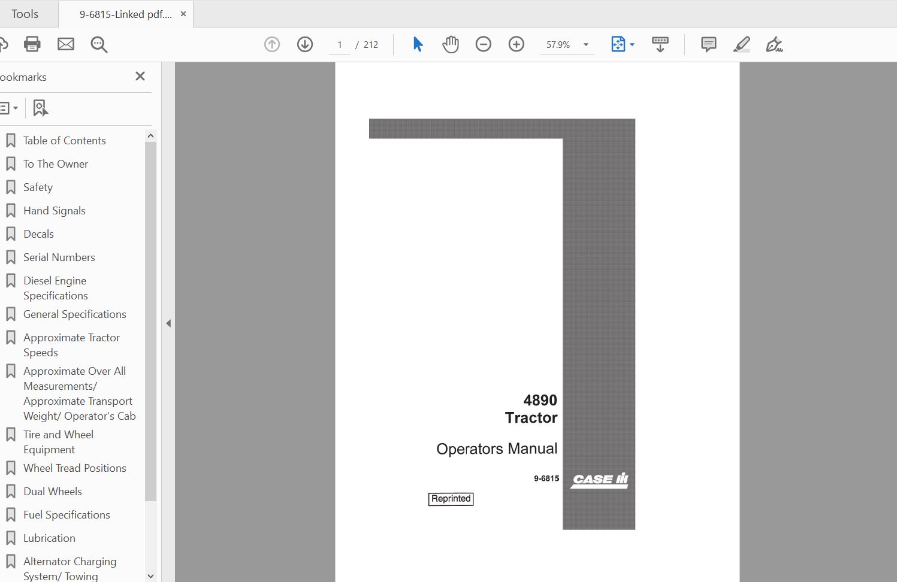Go to Tire and Wheel Equipment bookmark
Viewport: 897px width, 582px height.
point(58,442)
